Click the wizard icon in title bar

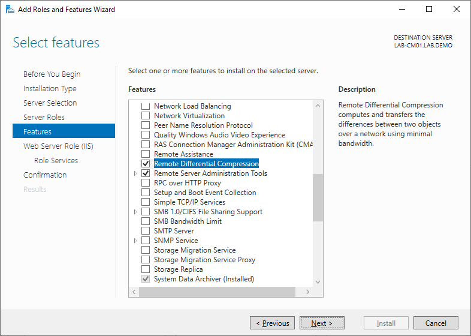[9, 10]
